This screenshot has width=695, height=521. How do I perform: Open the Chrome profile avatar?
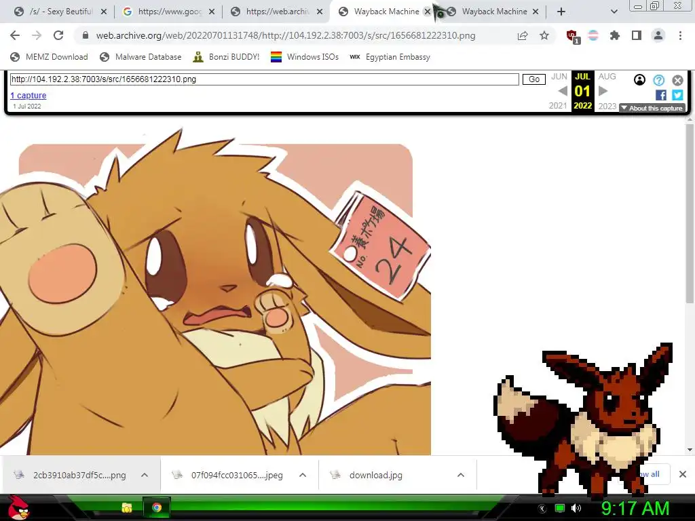pyautogui.click(x=658, y=35)
